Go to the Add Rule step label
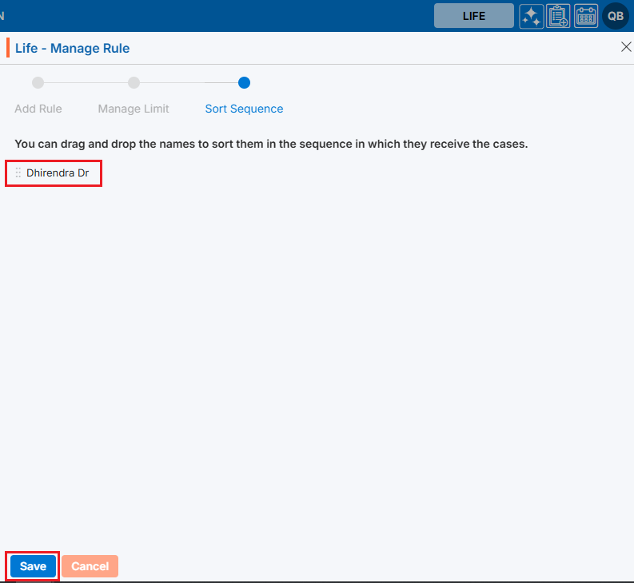Viewport: 634px width, 583px height. coord(38,109)
